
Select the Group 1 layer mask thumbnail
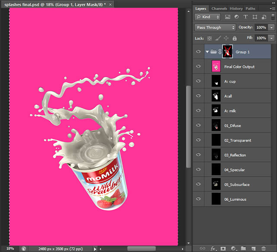click(x=228, y=52)
